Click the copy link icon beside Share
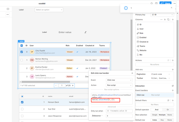The image size is (179, 122). point(161,3)
